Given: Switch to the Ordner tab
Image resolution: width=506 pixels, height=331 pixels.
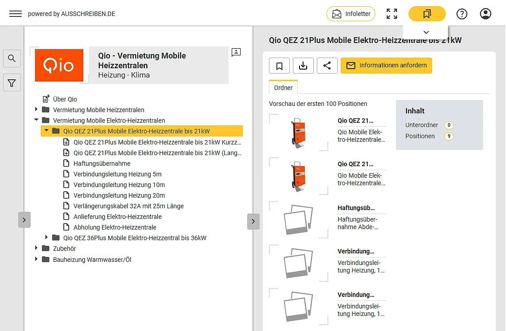Looking at the screenshot, I should click(283, 88).
